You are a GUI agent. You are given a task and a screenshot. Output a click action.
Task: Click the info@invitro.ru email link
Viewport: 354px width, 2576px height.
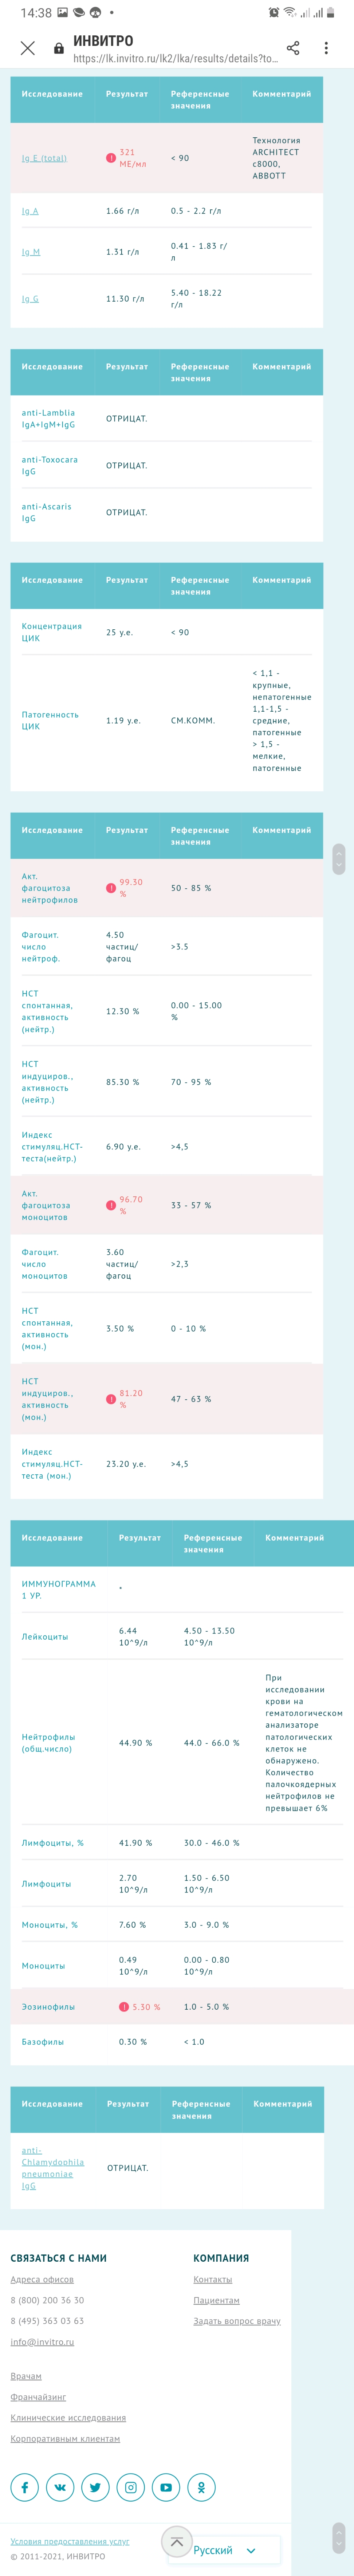tap(42, 2341)
